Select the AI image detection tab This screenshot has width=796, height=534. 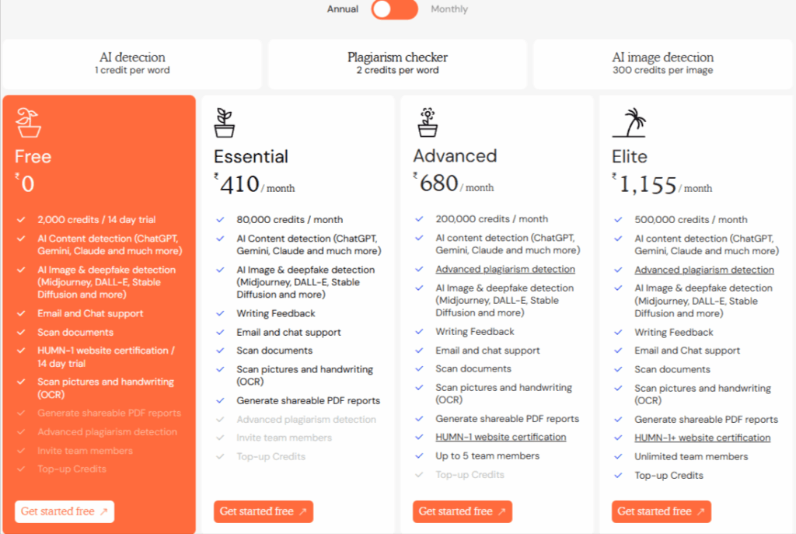[x=662, y=63]
